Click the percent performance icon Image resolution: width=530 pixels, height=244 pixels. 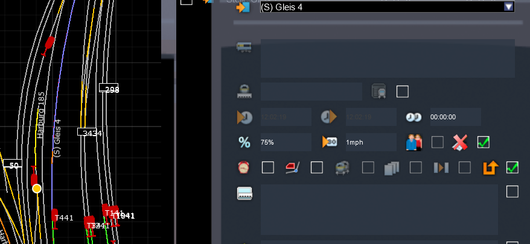point(244,142)
